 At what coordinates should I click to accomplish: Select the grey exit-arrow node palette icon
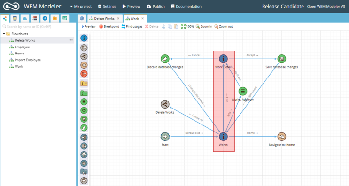[84, 47]
